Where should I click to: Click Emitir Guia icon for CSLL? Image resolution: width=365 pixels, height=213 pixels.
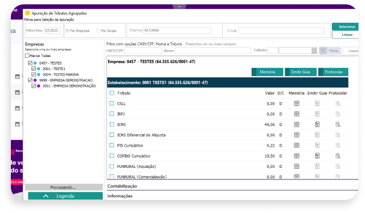click(x=317, y=103)
